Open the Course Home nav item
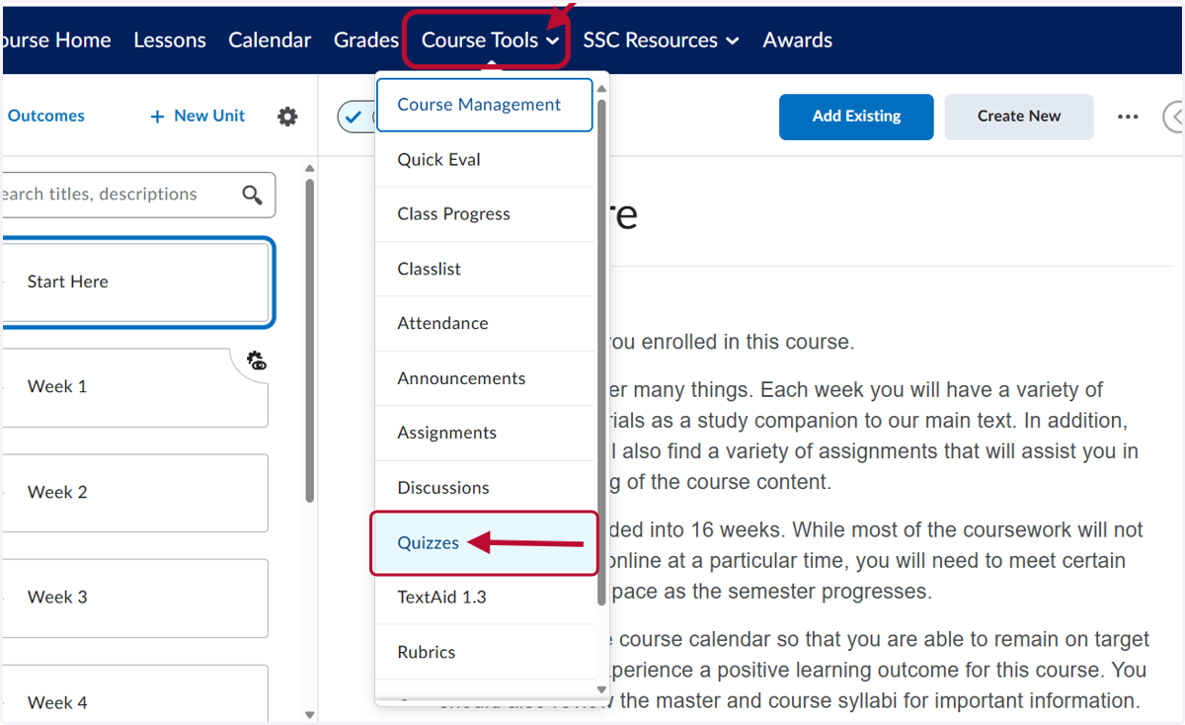The image size is (1185, 725). 56,40
